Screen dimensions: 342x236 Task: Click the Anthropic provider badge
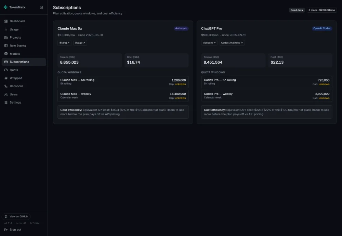(181, 28)
